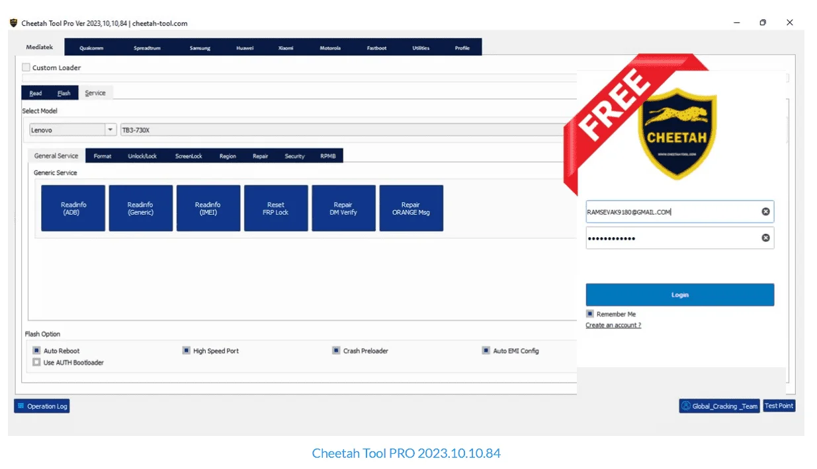Select the Security service tab
Screen dimensions: 817x469
(294, 156)
